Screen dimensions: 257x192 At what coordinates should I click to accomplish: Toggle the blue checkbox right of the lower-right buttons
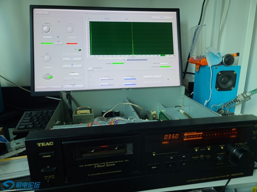168,79
